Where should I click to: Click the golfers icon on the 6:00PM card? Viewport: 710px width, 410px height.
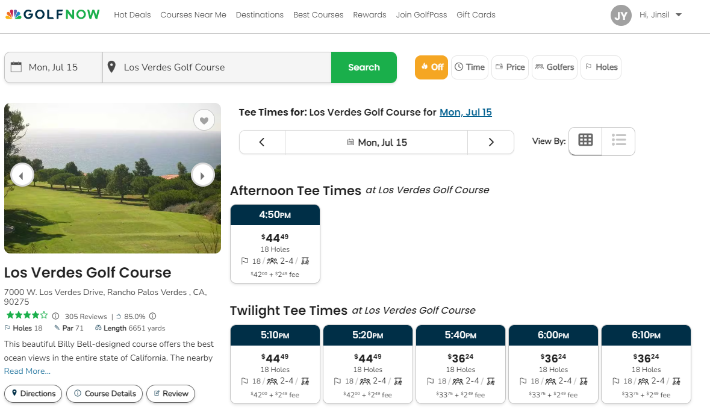(x=550, y=382)
